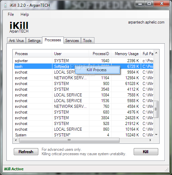Image resolution: width=172 pixels, height=175 pixels.
Task: Sort by the Process column header
Action: pos(33,54)
